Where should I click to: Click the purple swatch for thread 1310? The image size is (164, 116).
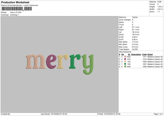click(x=125, y=59)
